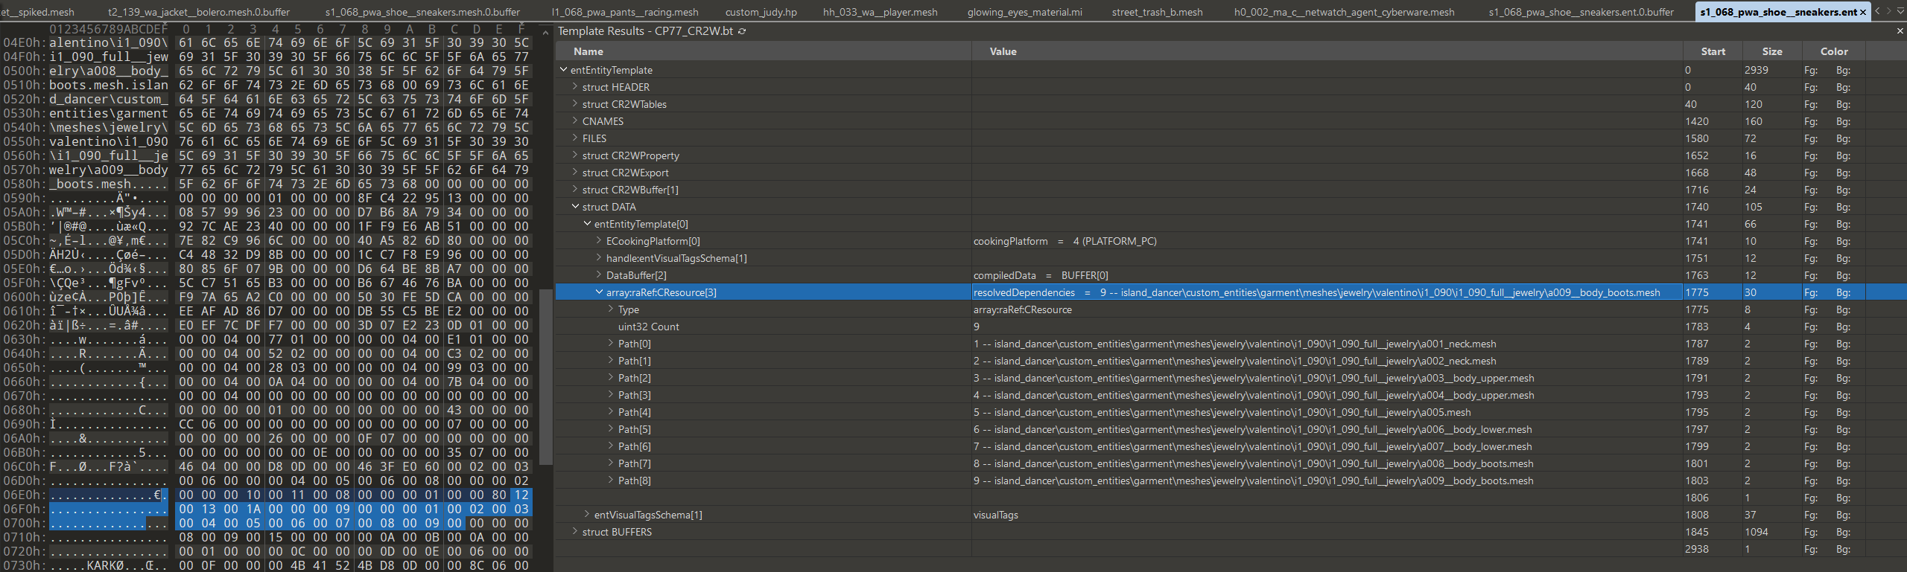This screenshot has height=572, width=1907.
Task: Collapse the root entEntityTemplate node
Action: click(564, 69)
